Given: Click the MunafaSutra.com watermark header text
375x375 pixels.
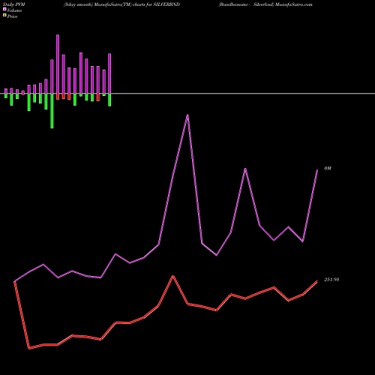Looking at the screenshot, I should (x=265, y=4).
